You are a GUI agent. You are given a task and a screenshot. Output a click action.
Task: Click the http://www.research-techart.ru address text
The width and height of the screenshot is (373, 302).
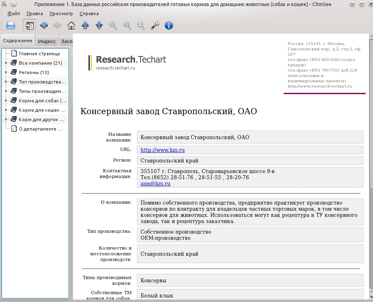coord(320,86)
